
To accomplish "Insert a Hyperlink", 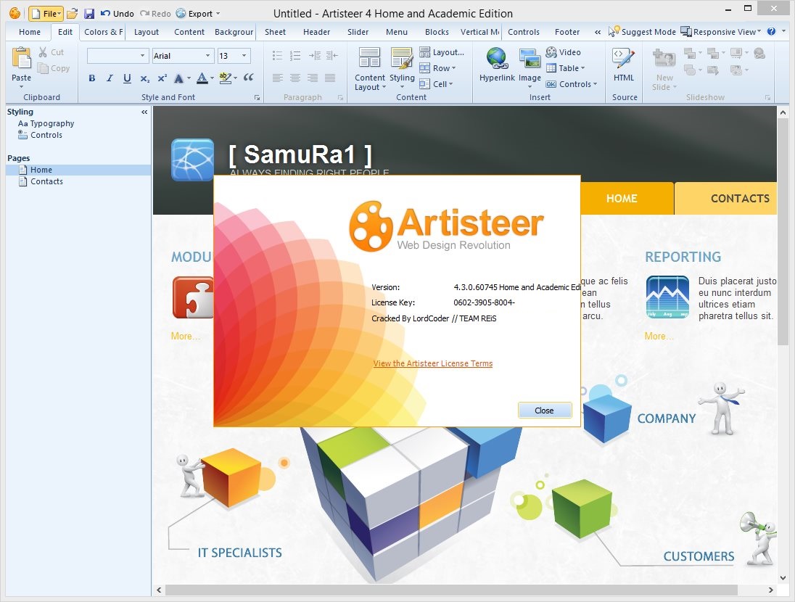I will pos(497,65).
